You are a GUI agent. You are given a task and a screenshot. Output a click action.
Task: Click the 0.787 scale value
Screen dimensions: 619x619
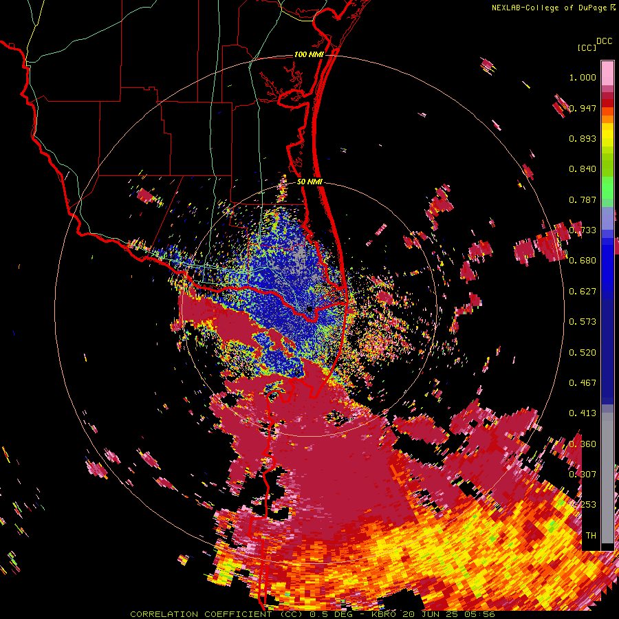tap(583, 199)
